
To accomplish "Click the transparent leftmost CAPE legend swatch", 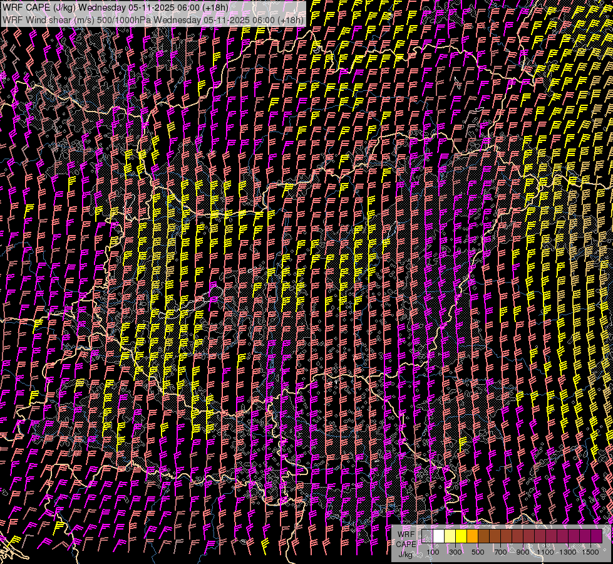I will pos(427,536).
